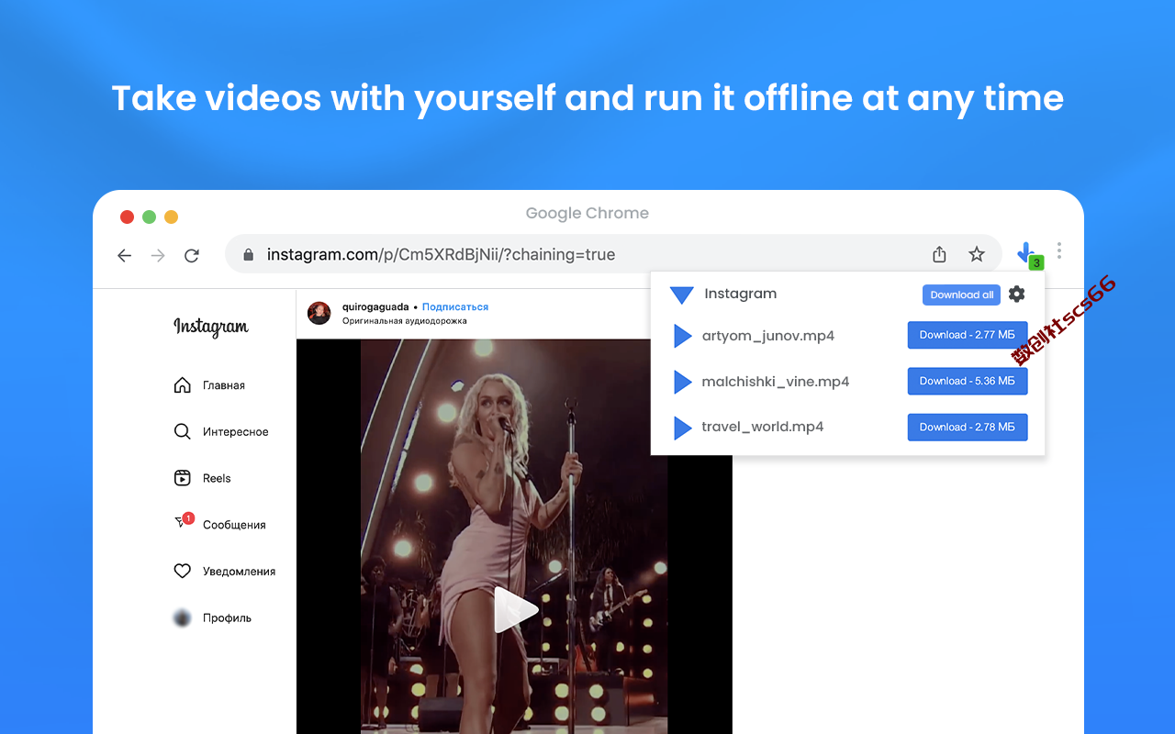Go forward using the browser forward arrow
Image resolution: width=1175 pixels, height=734 pixels.
[158, 256]
